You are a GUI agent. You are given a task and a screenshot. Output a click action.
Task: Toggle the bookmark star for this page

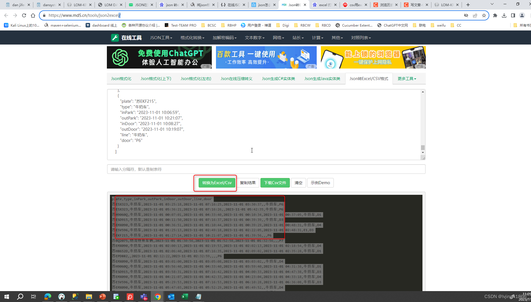(484, 15)
